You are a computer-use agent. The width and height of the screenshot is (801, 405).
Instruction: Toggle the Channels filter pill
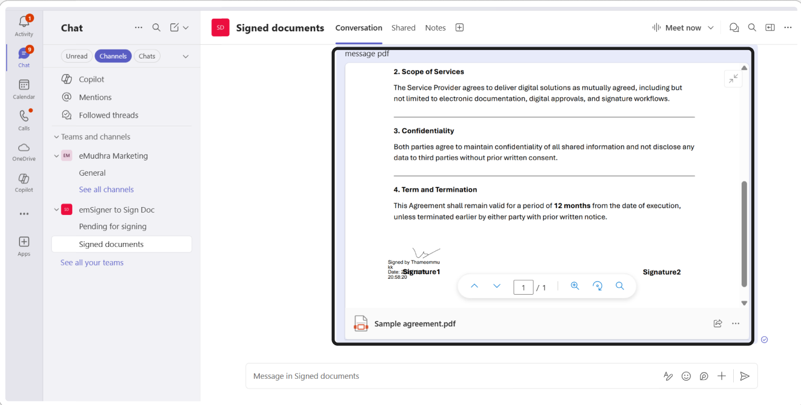(113, 56)
